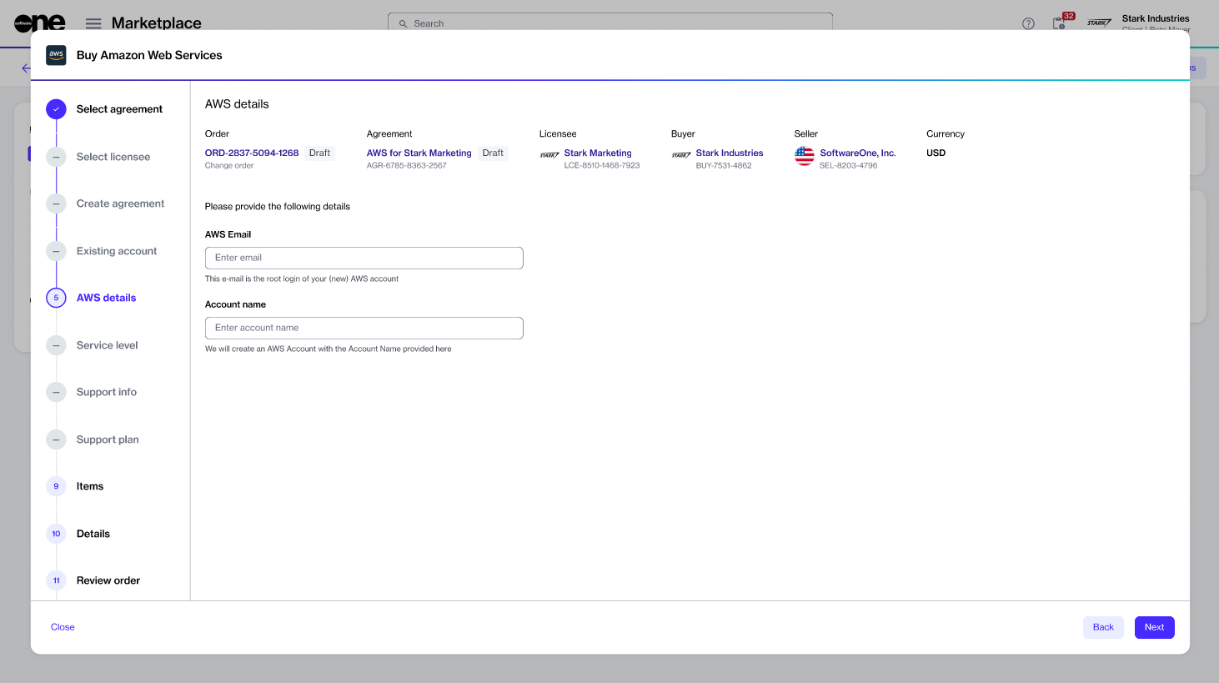Open the Stark Industries buyer link
This screenshot has width=1219, height=683.
[x=729, y=153]
